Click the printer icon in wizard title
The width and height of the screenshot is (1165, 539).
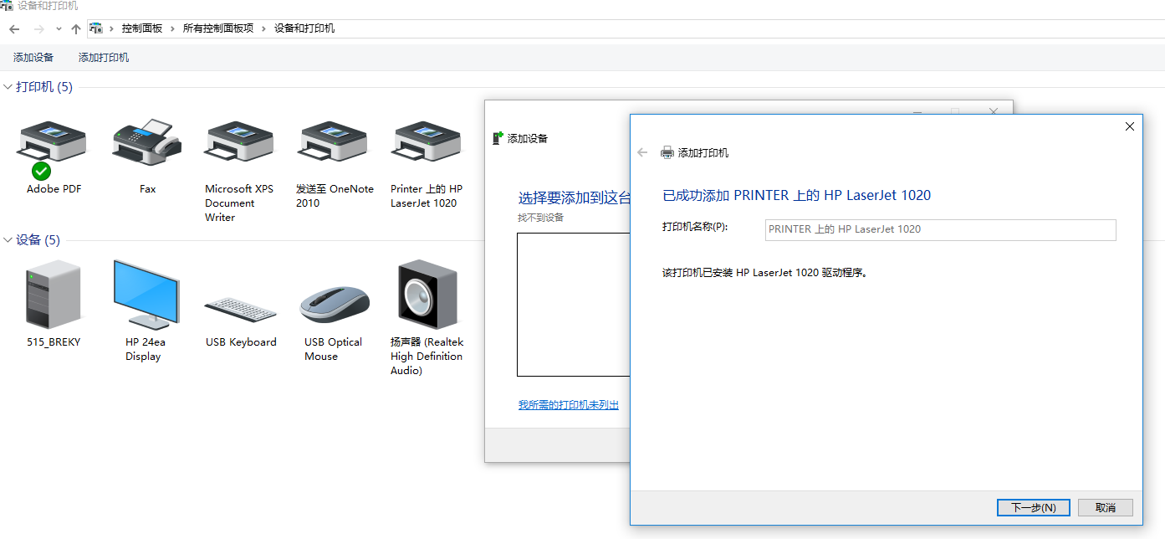667,152
